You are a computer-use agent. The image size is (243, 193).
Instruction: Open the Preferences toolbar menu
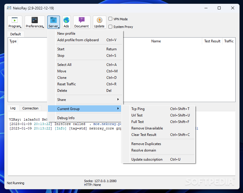35,22
